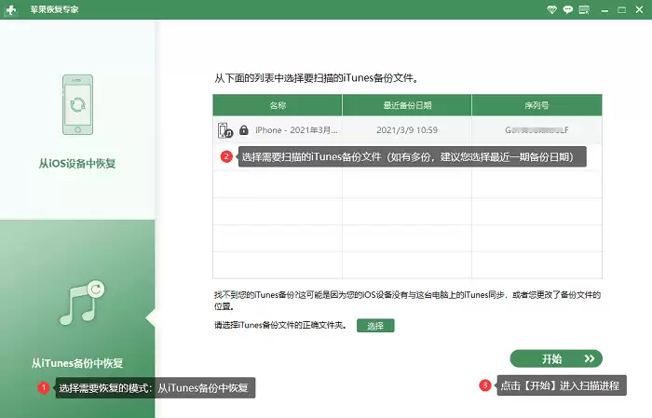The height and width of the screenshot is (418, 652).
Task: Click the app logo in title bar
Action: click(11, 9)
